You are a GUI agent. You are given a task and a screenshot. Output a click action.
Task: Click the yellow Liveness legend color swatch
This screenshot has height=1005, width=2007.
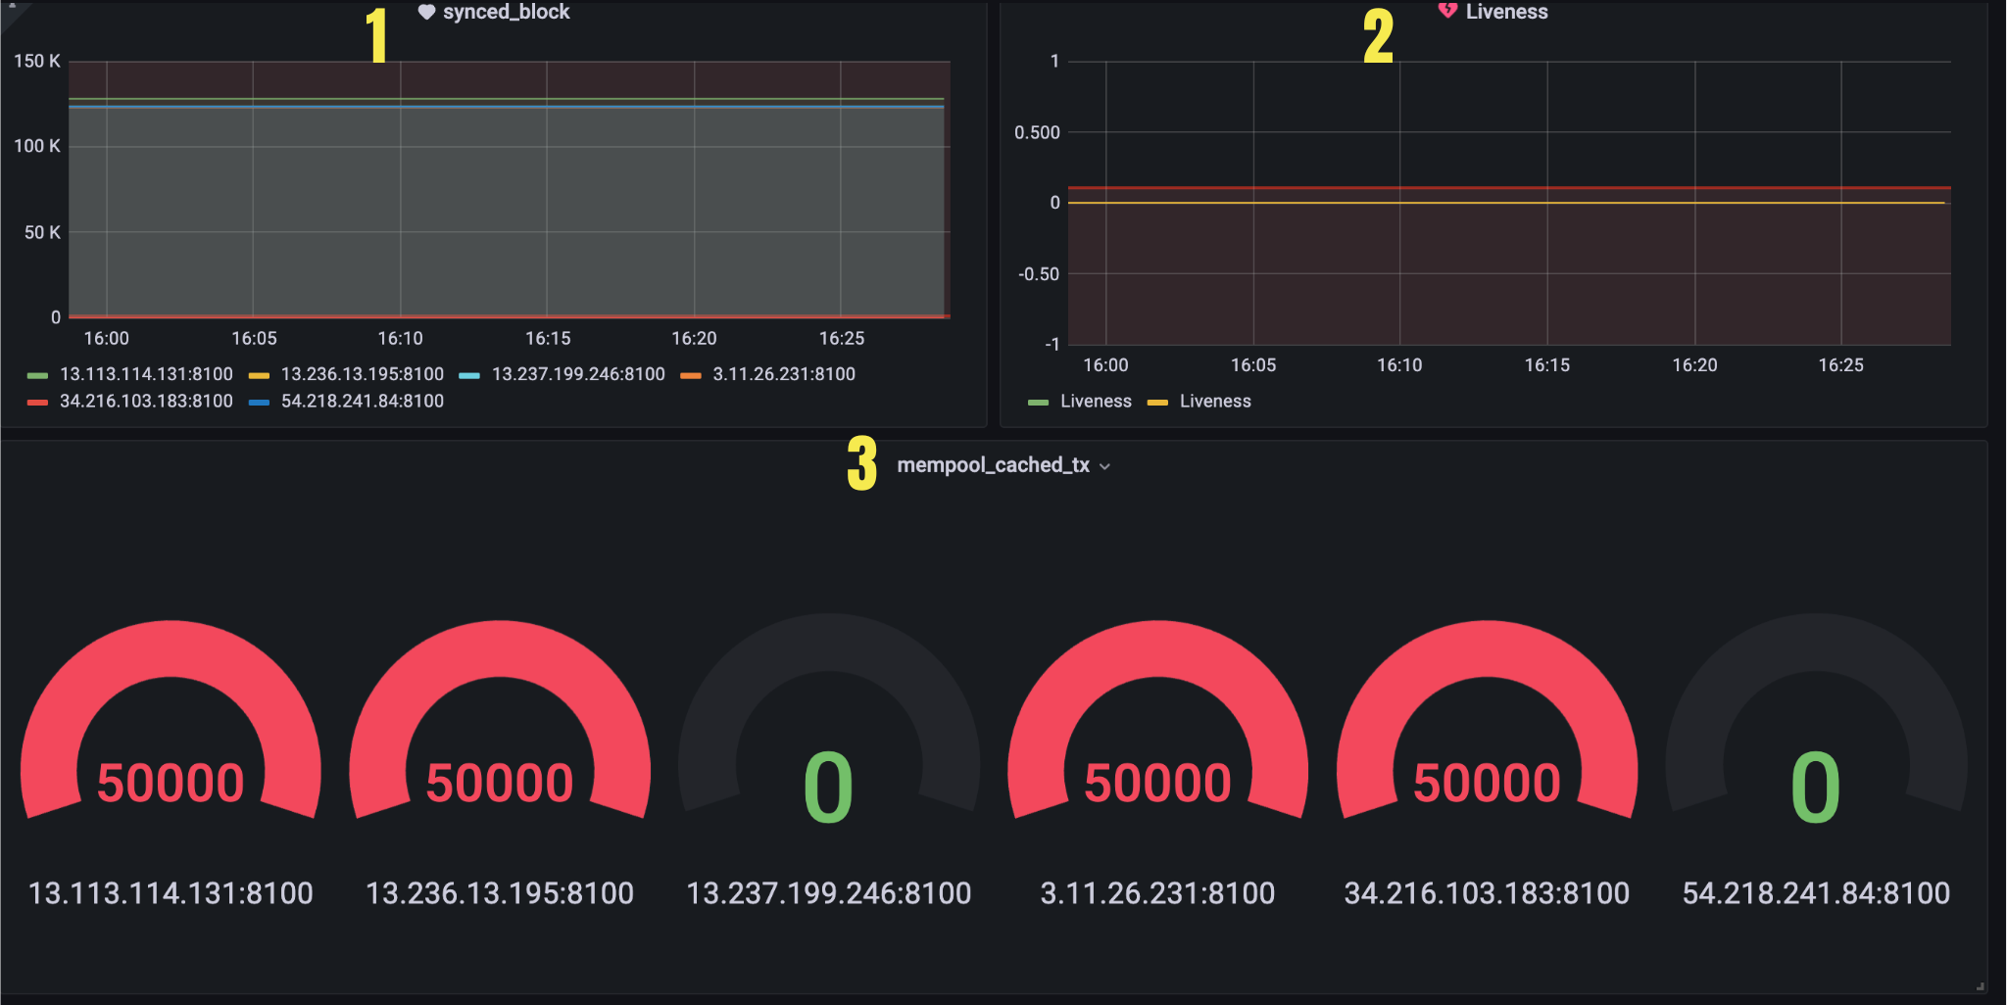pos(1157,403)
